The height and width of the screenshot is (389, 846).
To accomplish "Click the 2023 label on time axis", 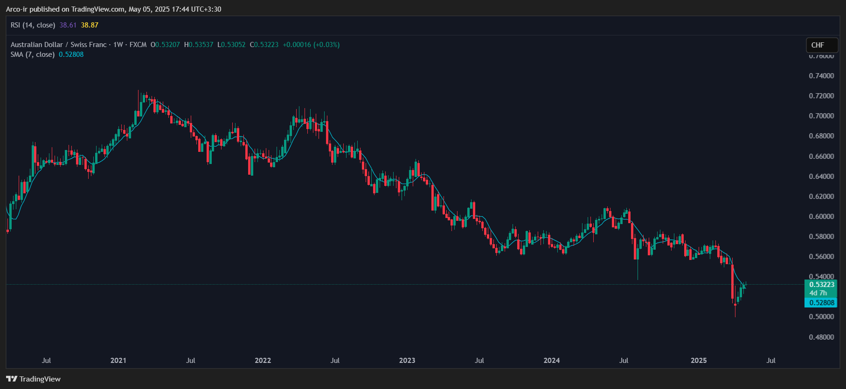I will click(x=407, y=361).
